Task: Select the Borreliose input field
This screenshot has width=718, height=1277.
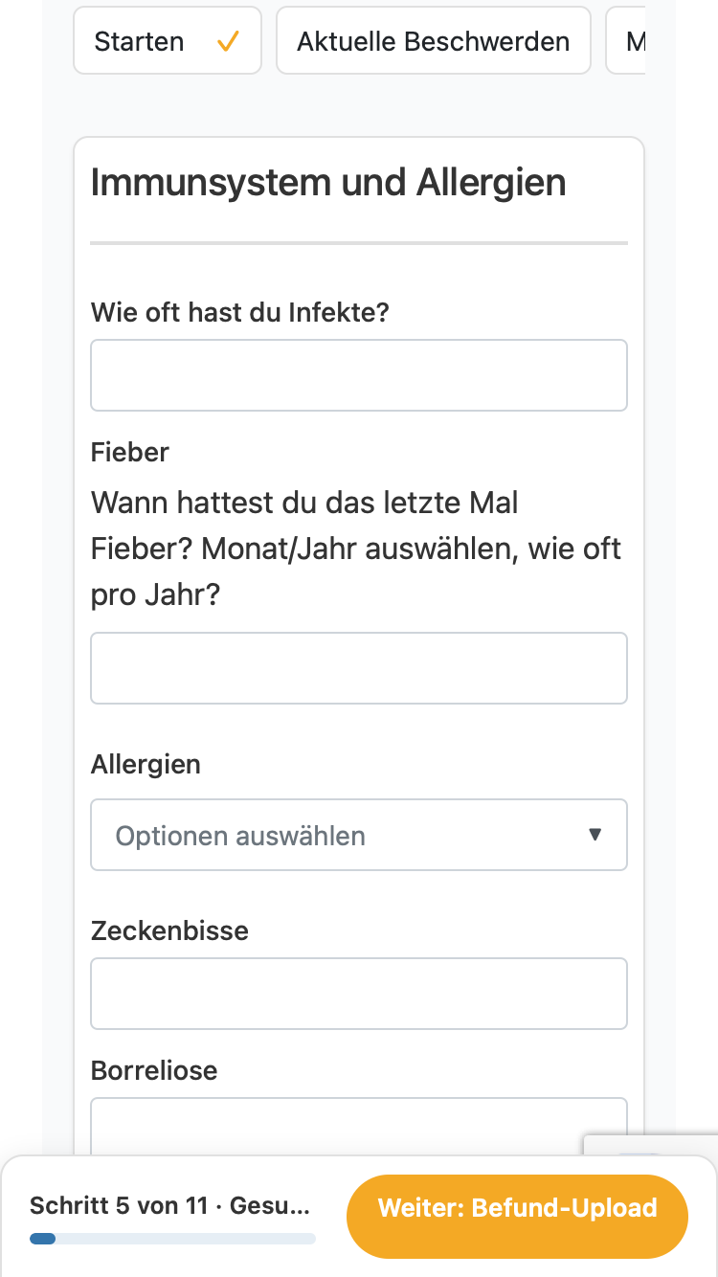Action: (359, 1126)
